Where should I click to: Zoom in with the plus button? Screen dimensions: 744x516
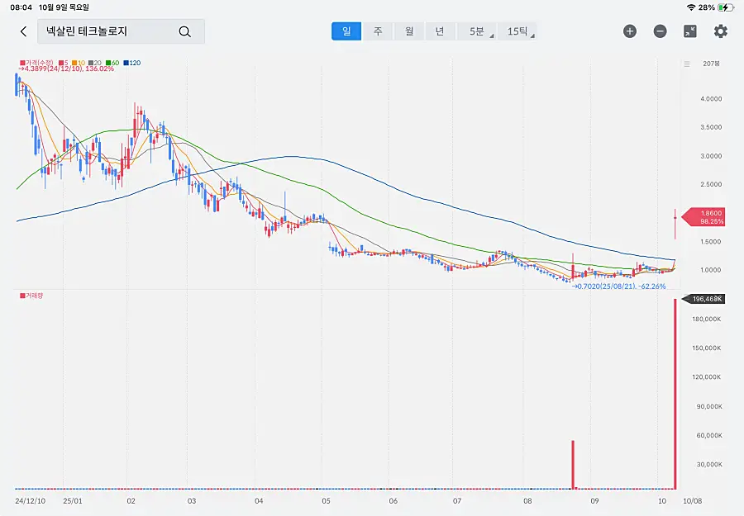(630, 31)
